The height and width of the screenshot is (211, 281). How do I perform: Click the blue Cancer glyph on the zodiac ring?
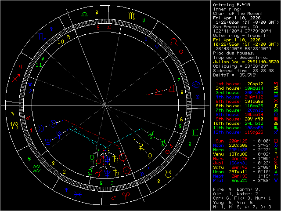pos(196,84)
